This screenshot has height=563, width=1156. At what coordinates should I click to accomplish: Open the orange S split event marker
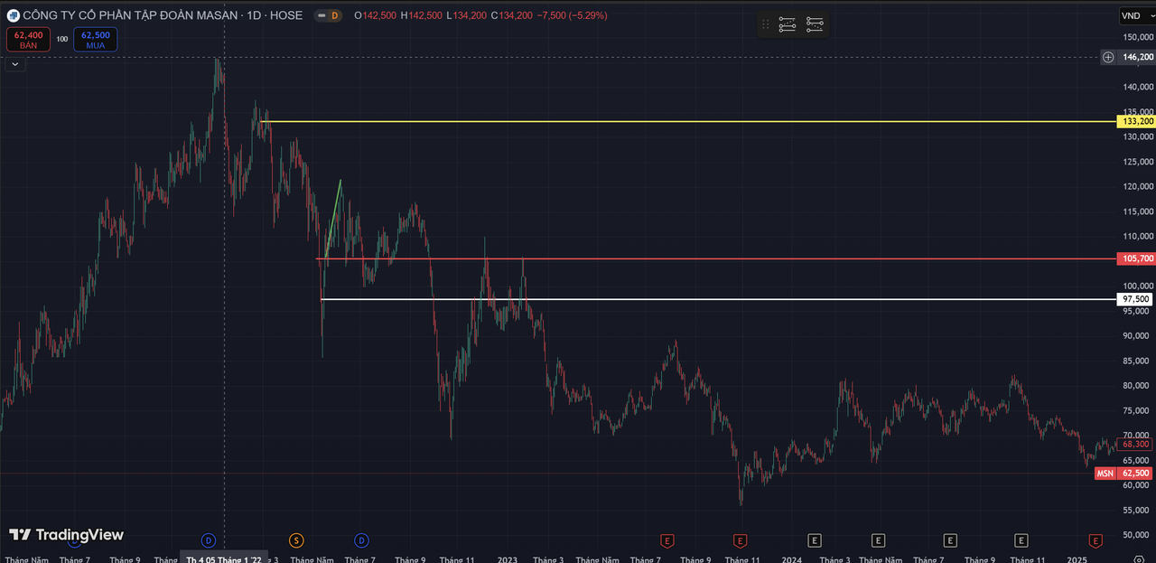296,540
